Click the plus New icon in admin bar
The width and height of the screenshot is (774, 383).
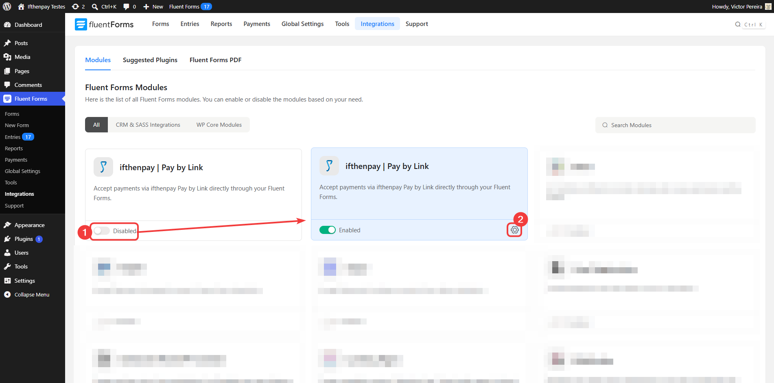146,6
